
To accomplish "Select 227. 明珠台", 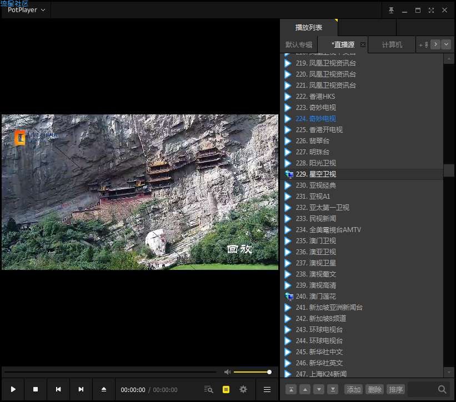I will [x=362, y=152].
